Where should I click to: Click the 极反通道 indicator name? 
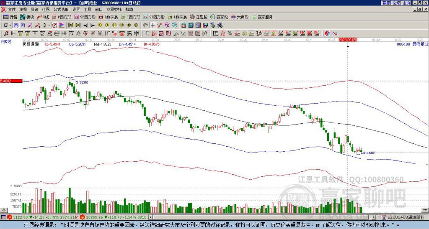tap(31, 44)
